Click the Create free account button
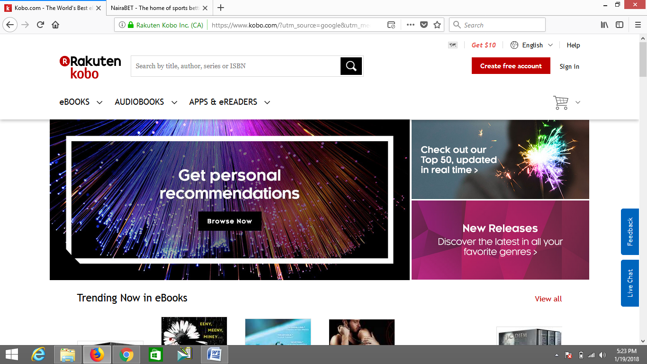Viewport: 647px width, 364px height. point(511,66)
